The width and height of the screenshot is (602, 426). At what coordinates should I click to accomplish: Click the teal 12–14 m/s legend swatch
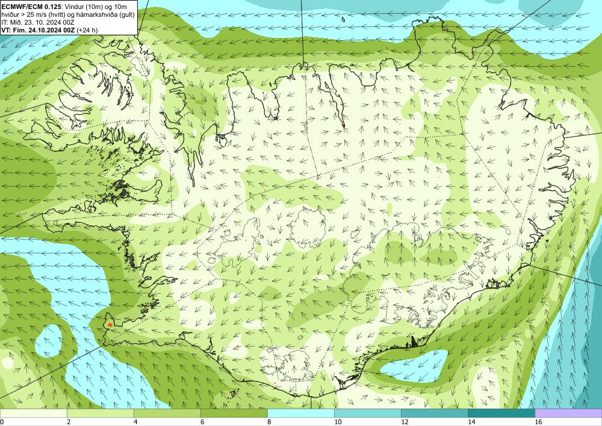coord(435,413)
